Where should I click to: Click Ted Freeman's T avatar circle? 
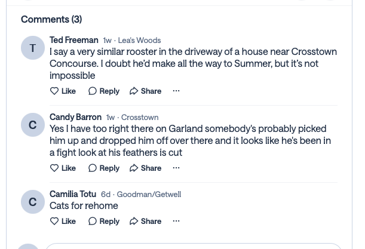coord(33,48)
